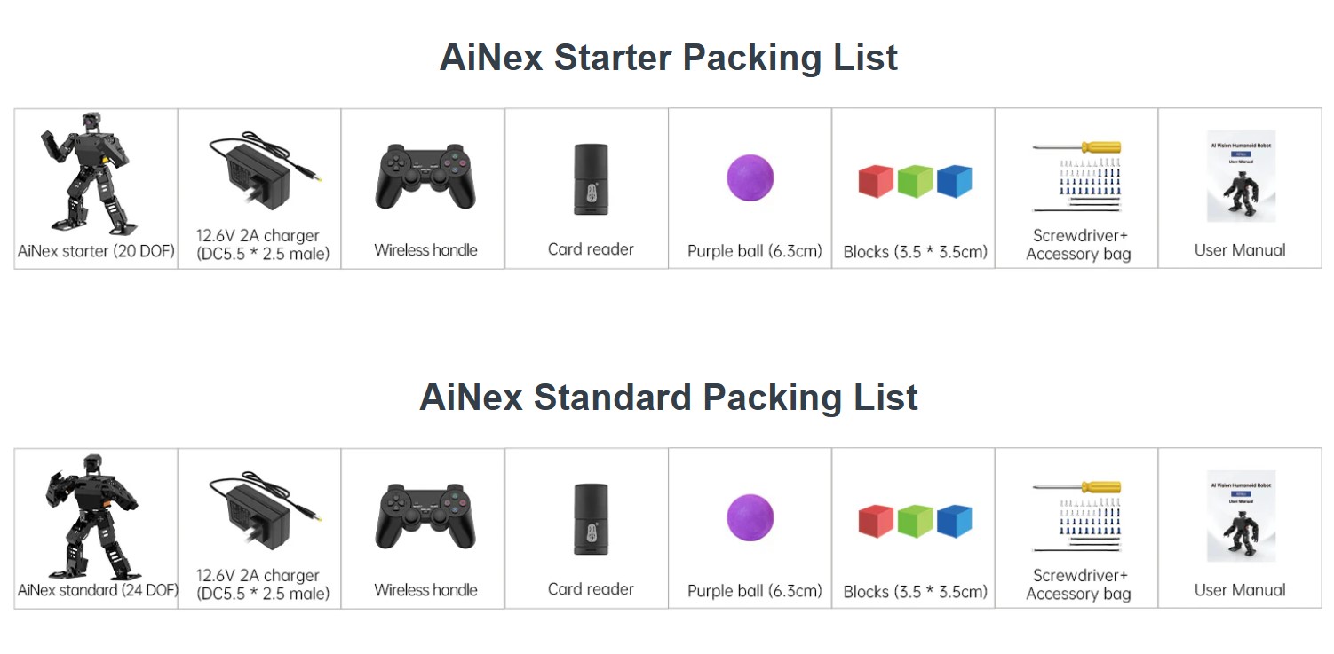Click the AiNex Starter Packing List heading
This screenshot has height=654, width=1334.
click(668, 58)
